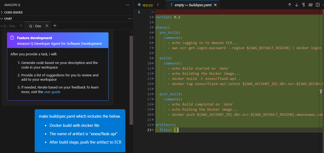
Task: Click the 'build:' phase line
Action: point(166,58)
